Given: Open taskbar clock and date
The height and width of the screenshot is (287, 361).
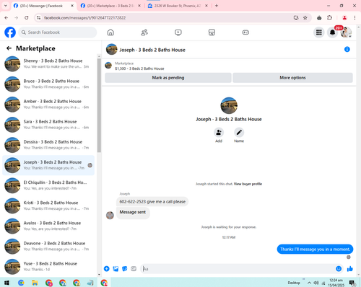Looking at the screenshot, I should coord(336,283).
